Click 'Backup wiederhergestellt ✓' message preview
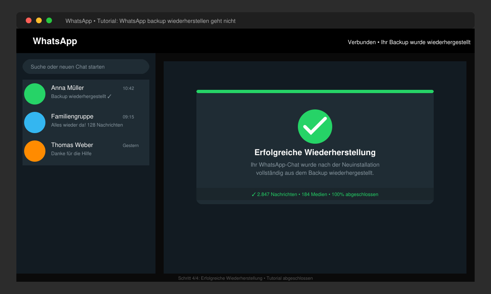This screenshot has width=491, height=294. [x=81, y=96]
